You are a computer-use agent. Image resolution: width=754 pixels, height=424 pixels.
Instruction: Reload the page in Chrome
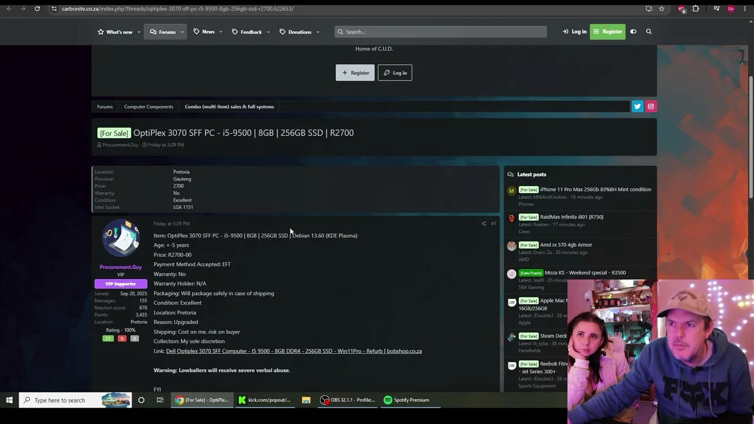point(37,9)
